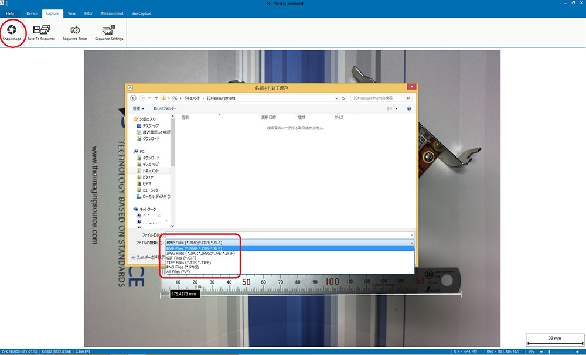This screenshot has height=355, width=586.
Task: Select デスクトップ under PC
Action: click(148, 165)
